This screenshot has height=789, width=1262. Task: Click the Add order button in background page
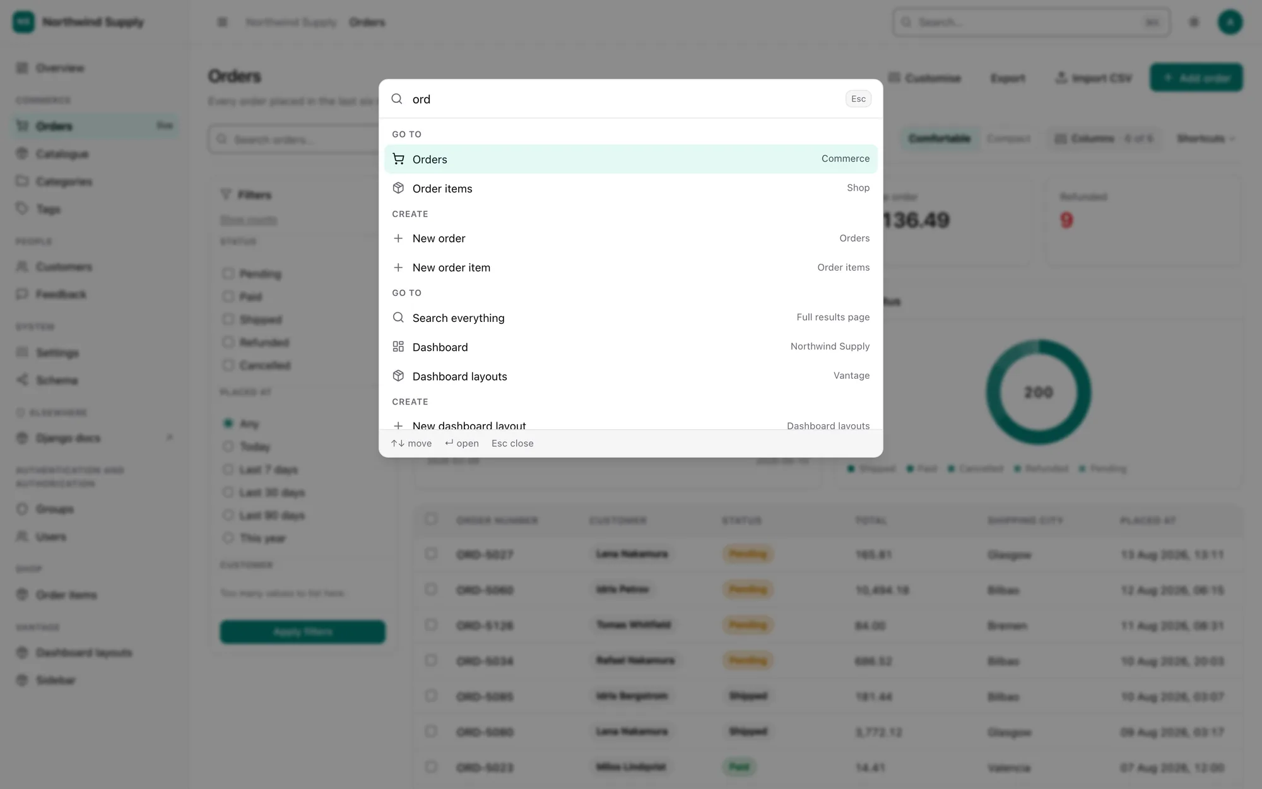tap(1196, 78)
